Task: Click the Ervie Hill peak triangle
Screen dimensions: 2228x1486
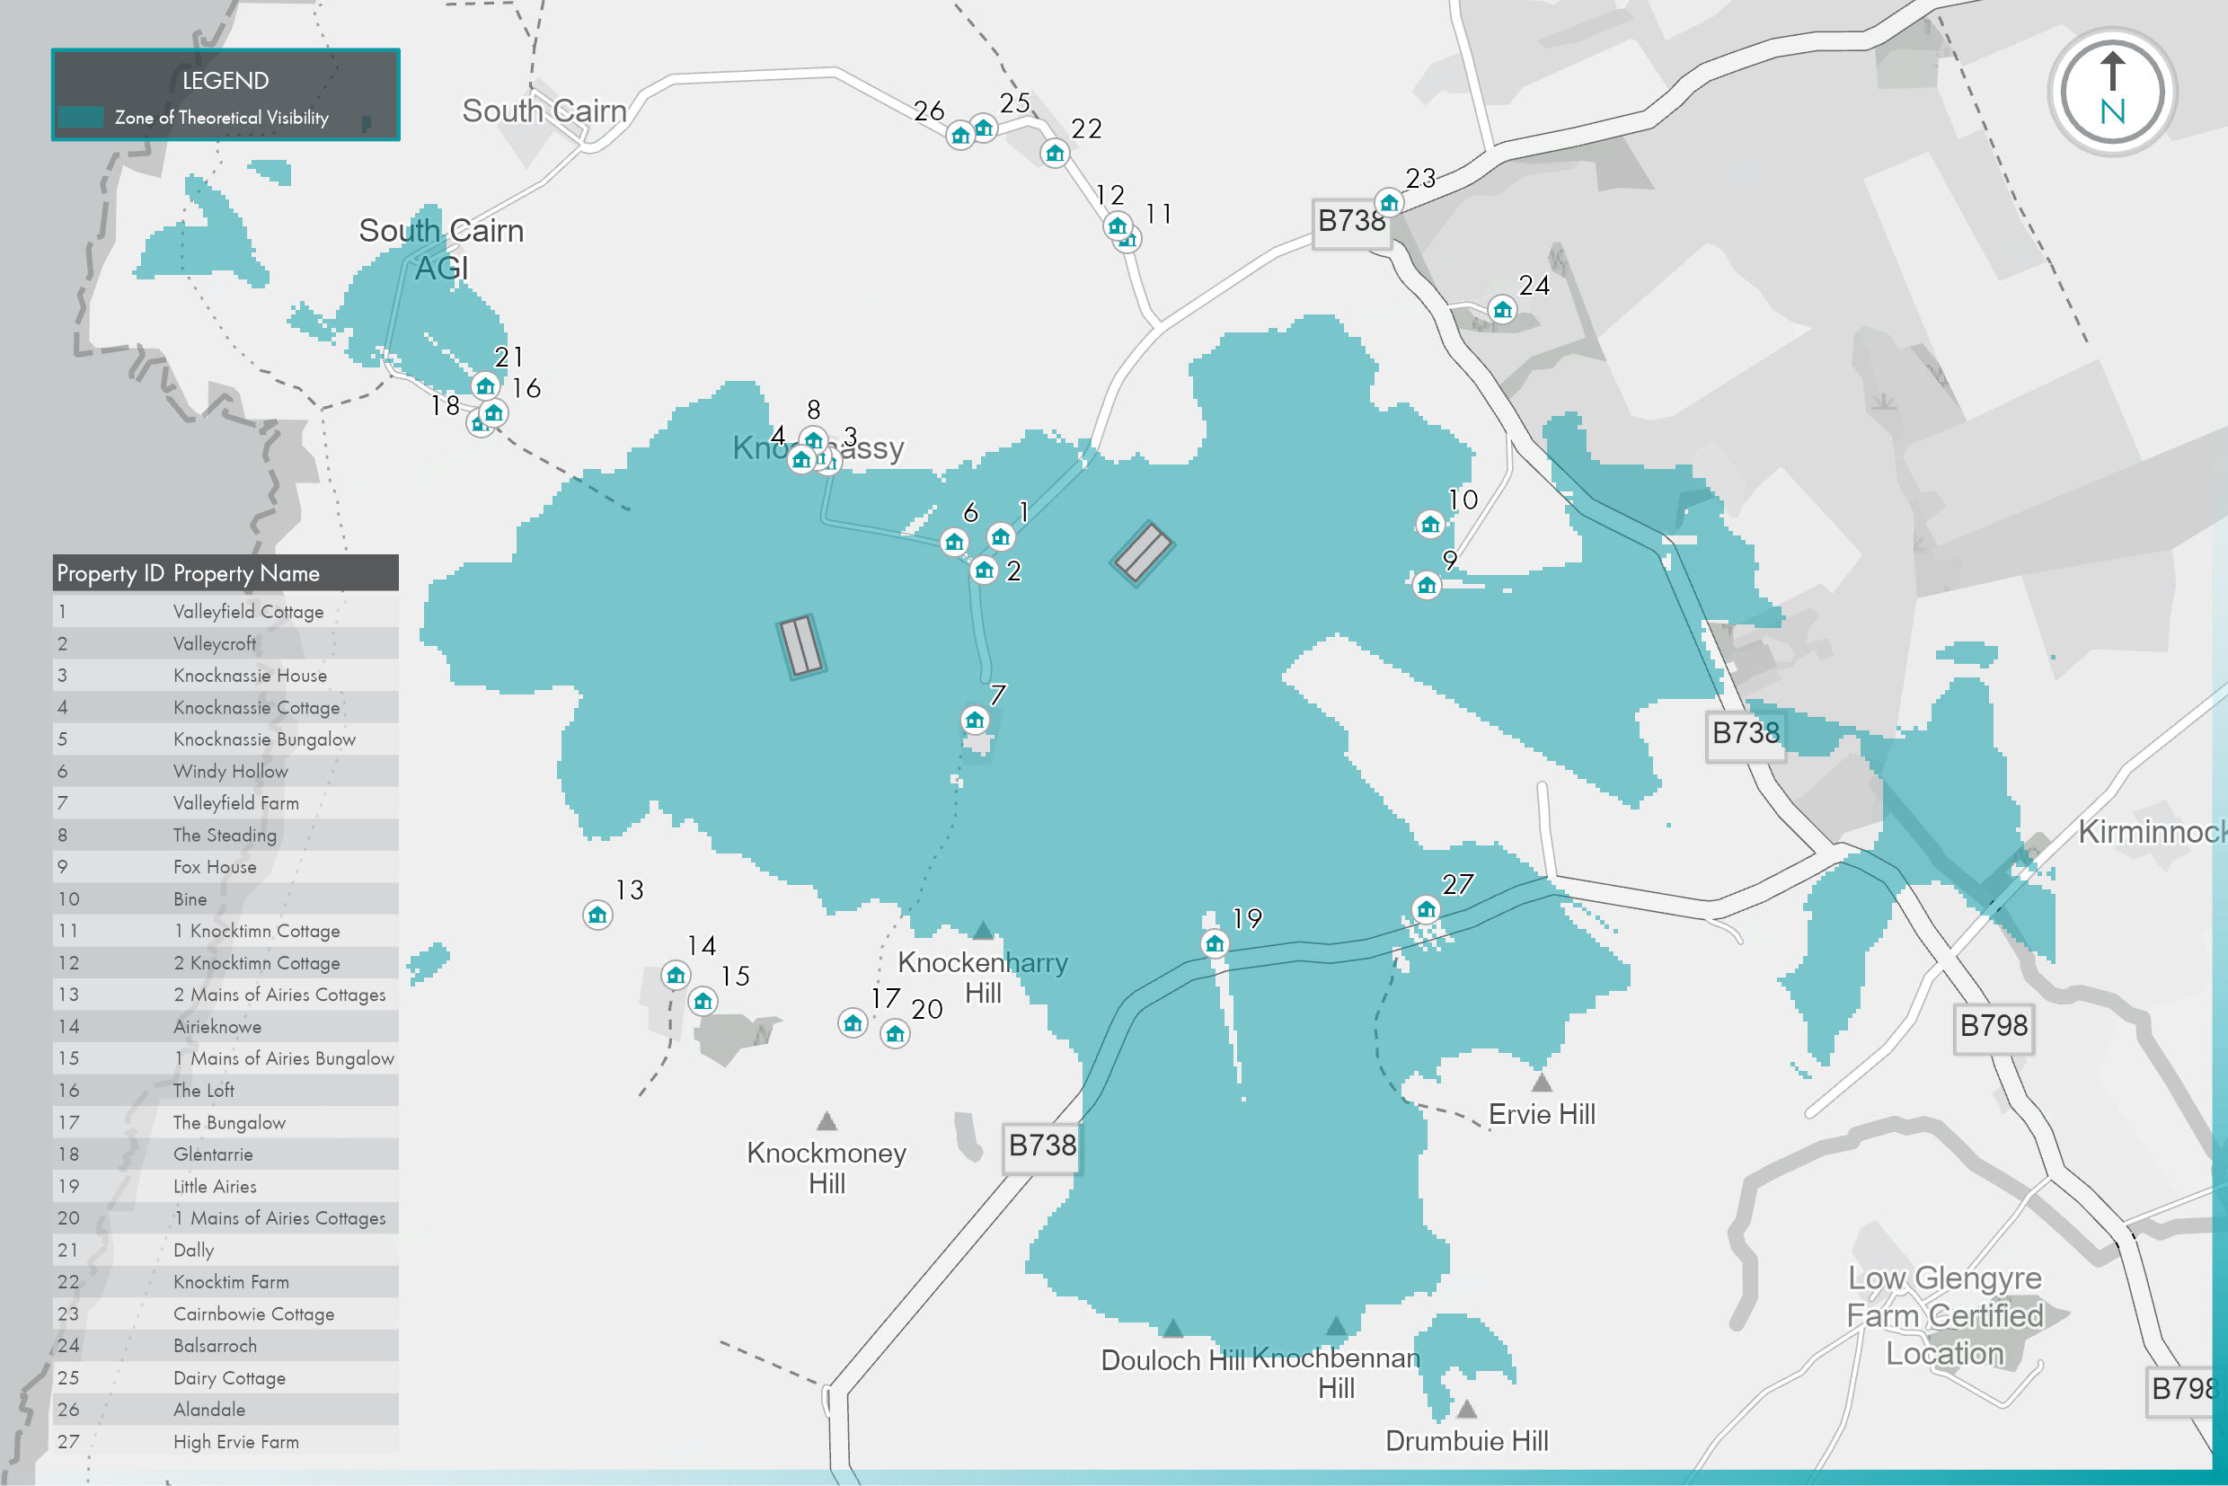Action: [1542, 1083]
